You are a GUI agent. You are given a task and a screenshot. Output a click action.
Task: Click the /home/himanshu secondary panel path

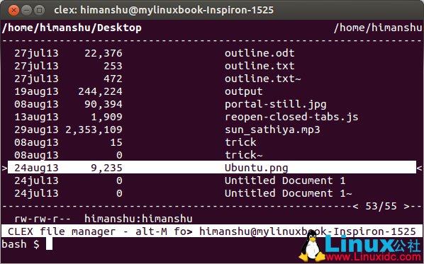point(378,28)
